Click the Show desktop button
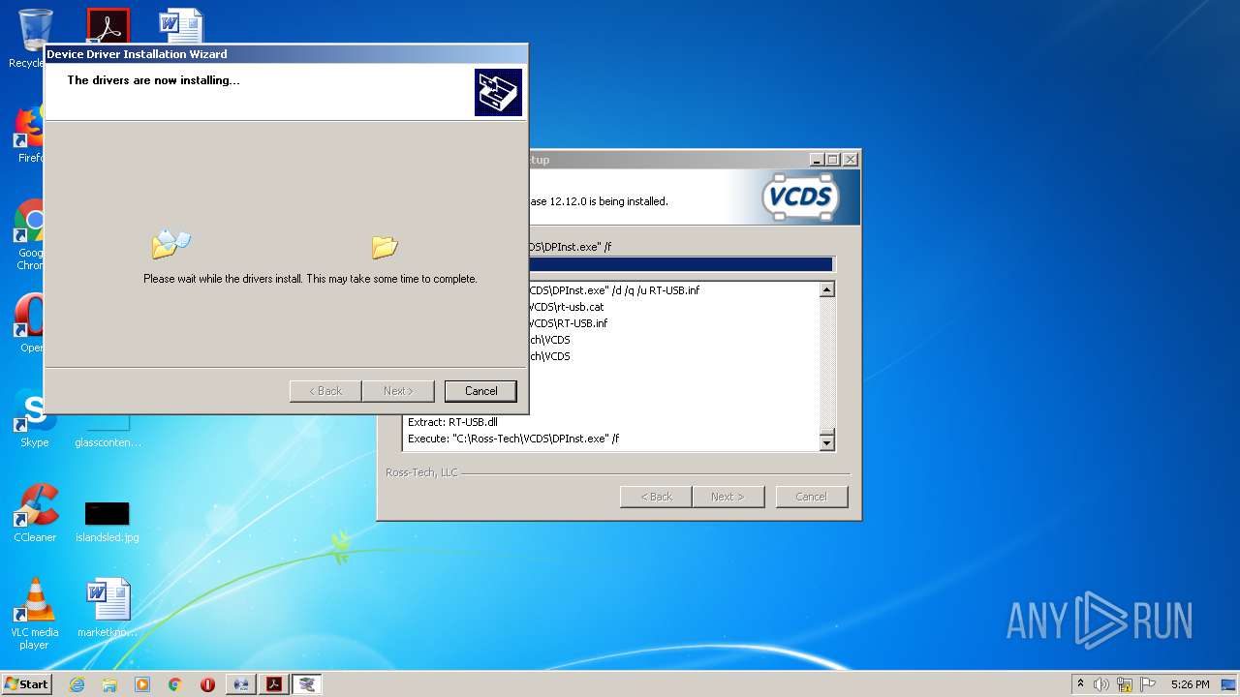Image resolution: width=1240 pixels, height=697 pixels. click(x=1230, y=684)
